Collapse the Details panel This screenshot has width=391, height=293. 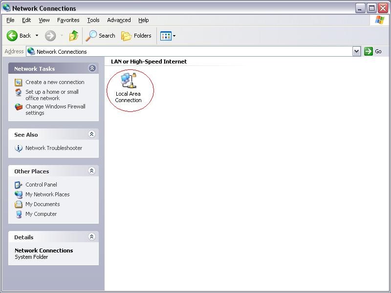coord(92,237)
